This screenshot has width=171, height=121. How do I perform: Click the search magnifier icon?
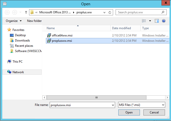click(163, 12)
